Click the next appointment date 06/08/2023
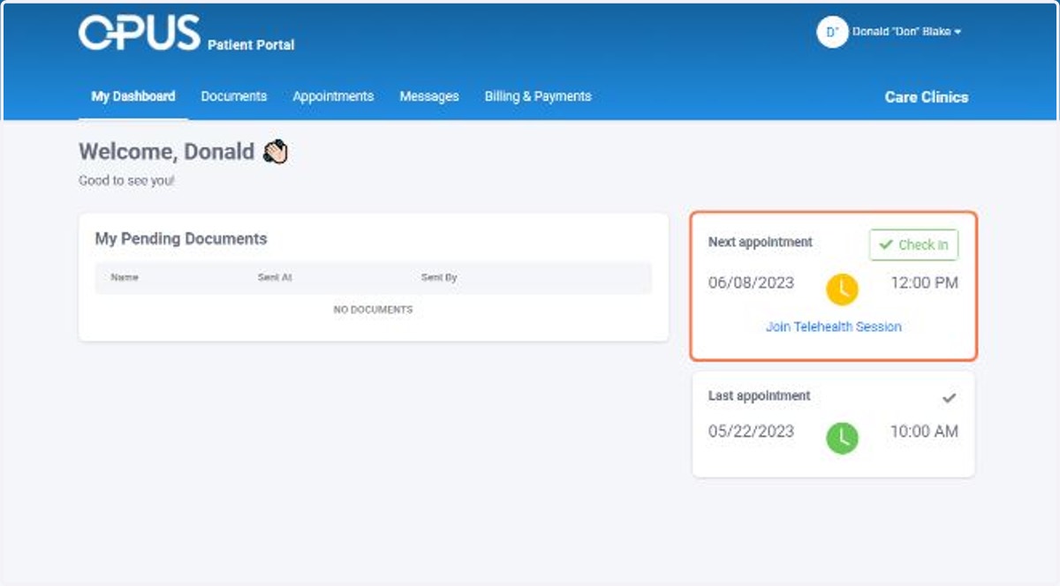The height and width of the screenshot is (586, 1060). click(x=751, y=283)
